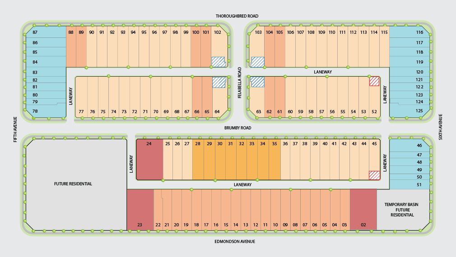Click the red hatched box in lot 45
Screen dimensions: 456x257
(x=375, y=175)
